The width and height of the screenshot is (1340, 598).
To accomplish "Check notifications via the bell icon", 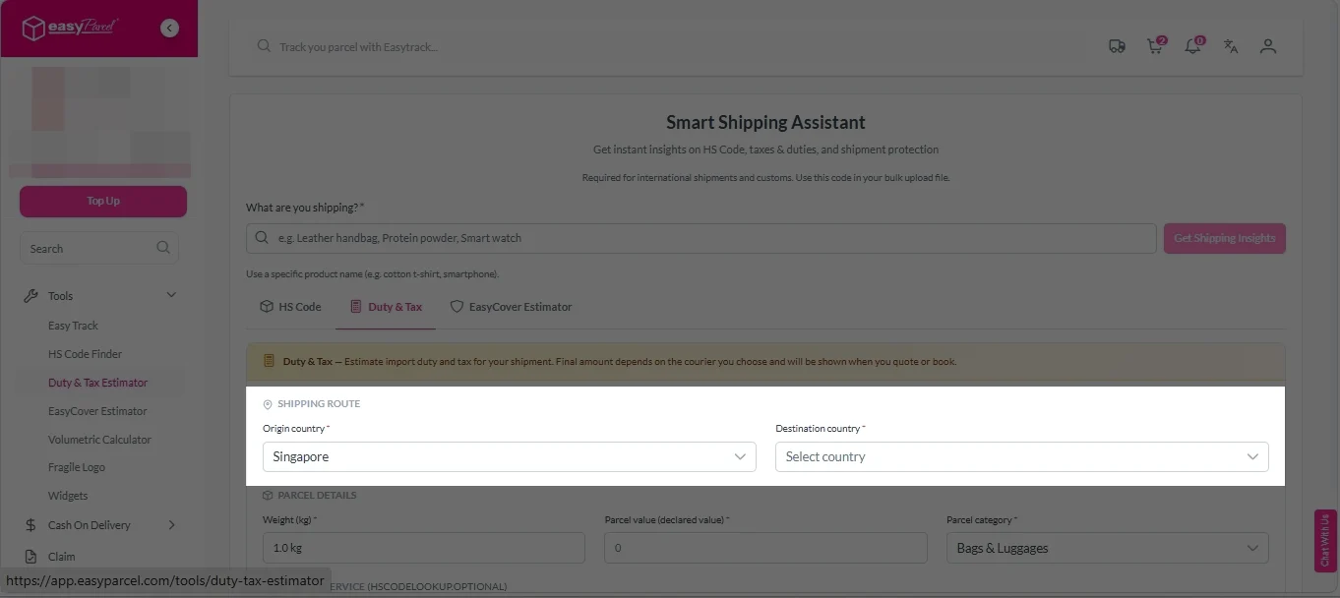I will (1192, 46).
